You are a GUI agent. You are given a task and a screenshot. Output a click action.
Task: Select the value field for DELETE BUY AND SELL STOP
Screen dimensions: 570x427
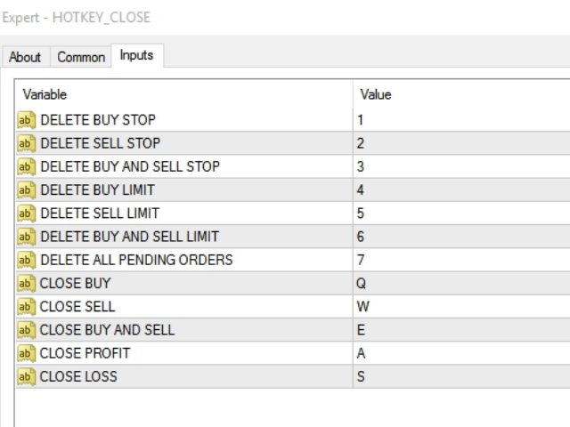click(x=461, y=166)
